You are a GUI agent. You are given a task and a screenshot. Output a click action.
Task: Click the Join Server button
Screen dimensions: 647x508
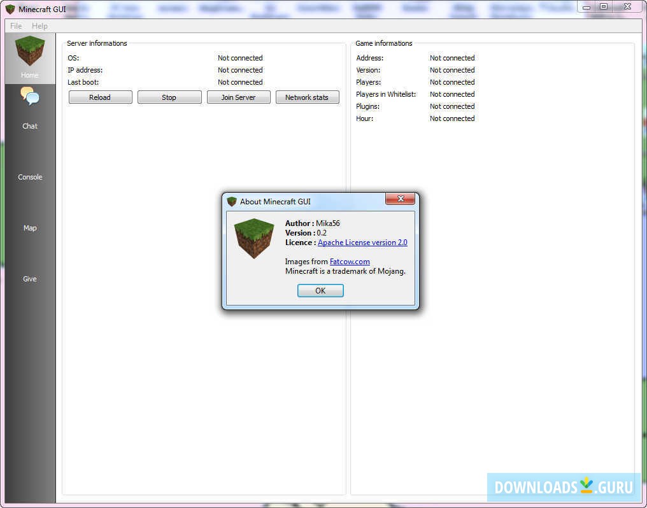click(238, 97)
